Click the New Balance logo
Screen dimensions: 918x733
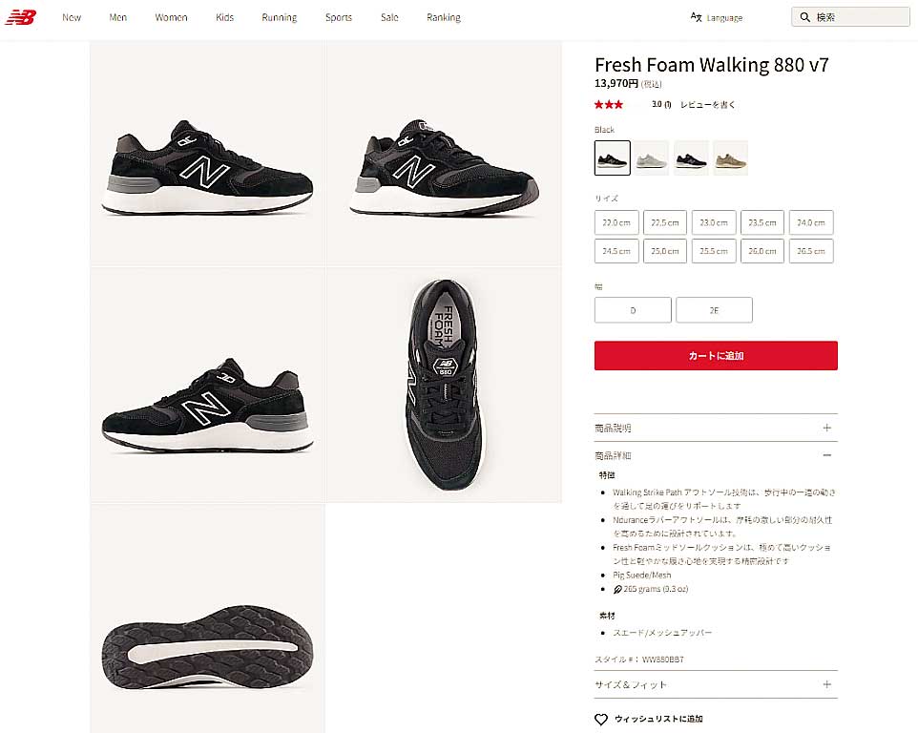coord(20,17)
